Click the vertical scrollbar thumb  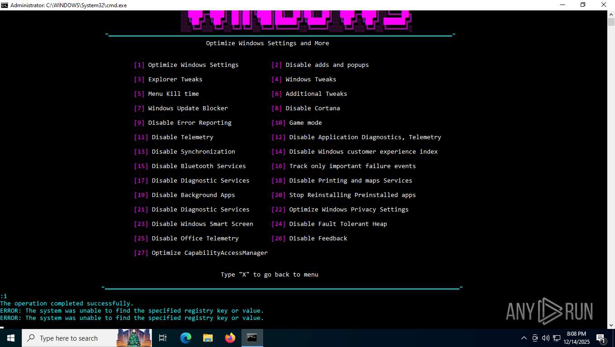point(611,22)
